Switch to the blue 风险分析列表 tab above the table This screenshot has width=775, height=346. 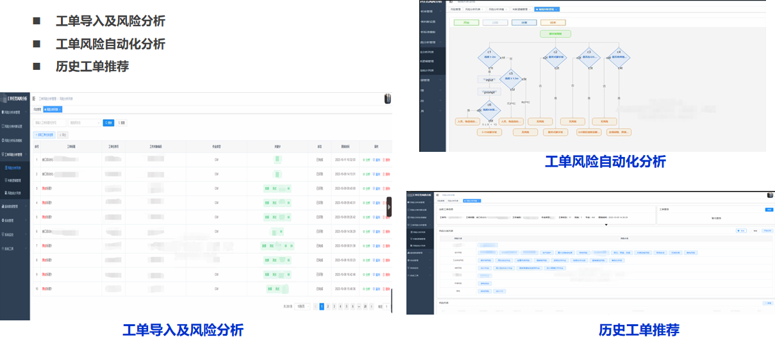[x=52, y=110]
